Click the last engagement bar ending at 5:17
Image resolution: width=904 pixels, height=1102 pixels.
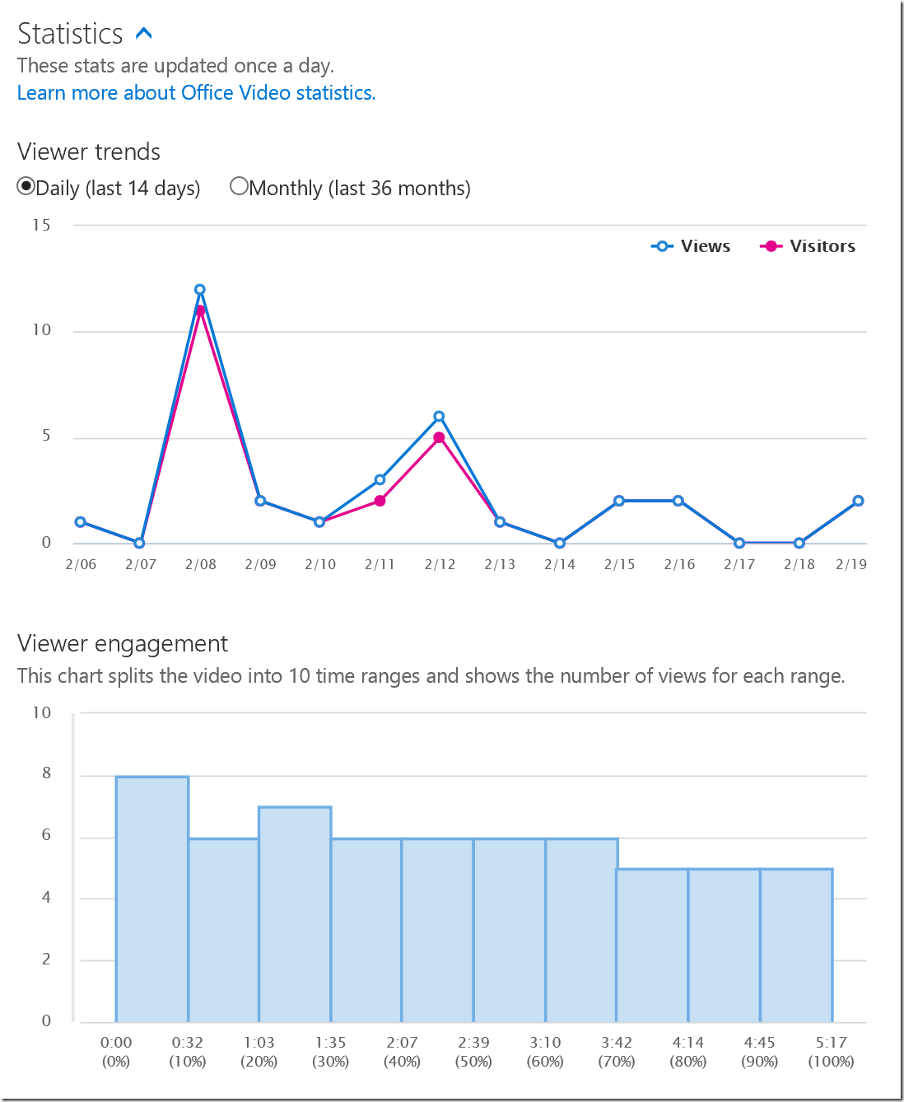click(796, 946)
